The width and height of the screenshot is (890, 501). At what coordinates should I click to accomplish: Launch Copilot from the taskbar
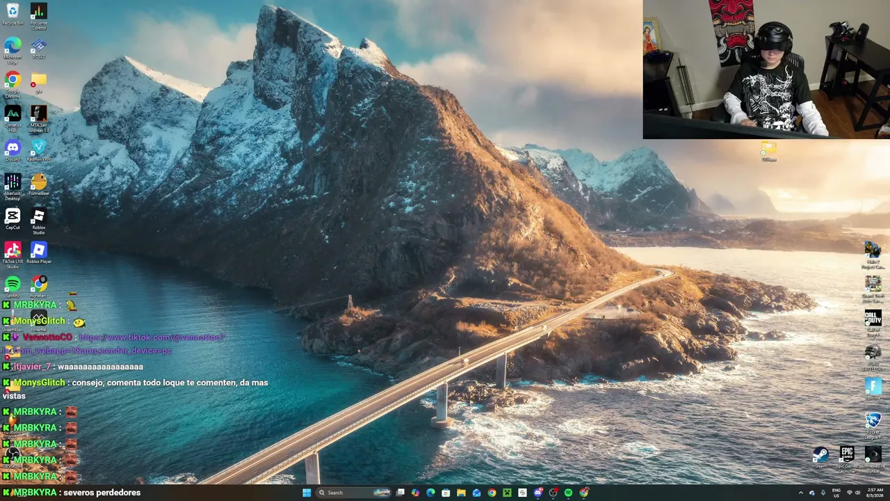point(416,493)
